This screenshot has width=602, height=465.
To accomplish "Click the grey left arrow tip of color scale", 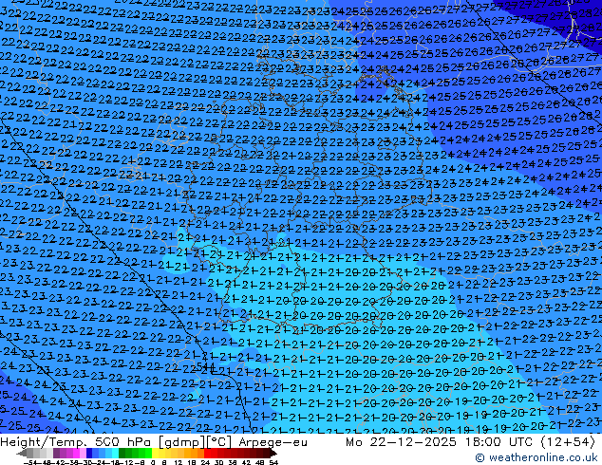I will (21, 454).
